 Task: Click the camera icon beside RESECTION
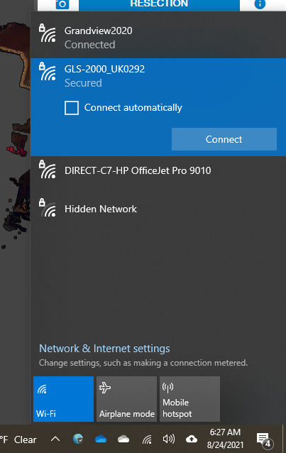point(62,4)
